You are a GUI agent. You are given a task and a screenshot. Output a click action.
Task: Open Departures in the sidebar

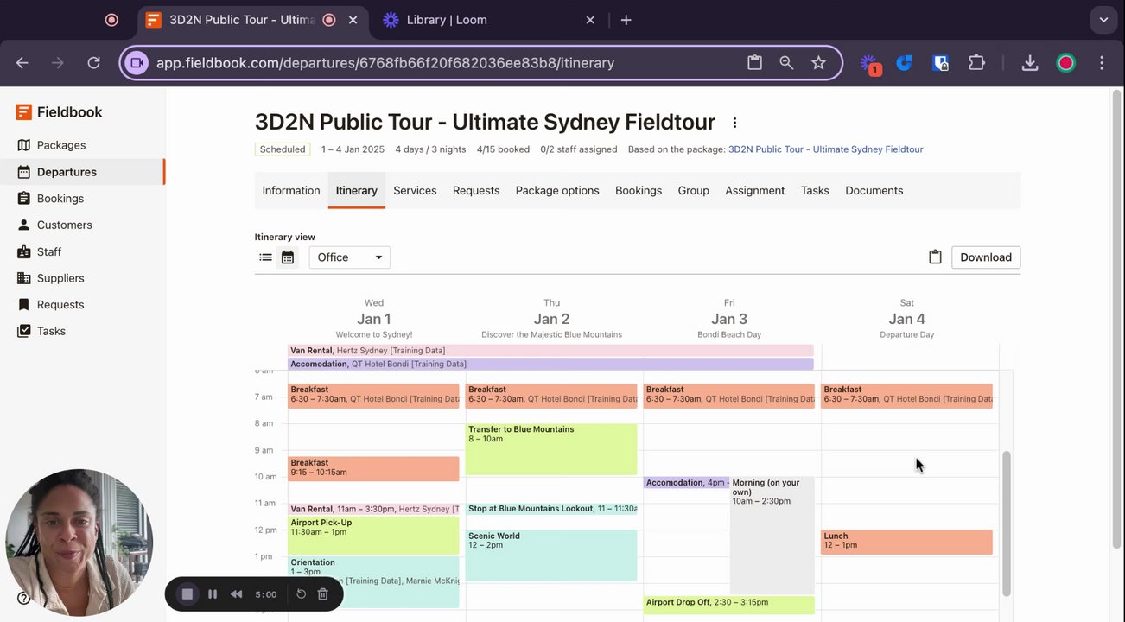coord(67,172)
